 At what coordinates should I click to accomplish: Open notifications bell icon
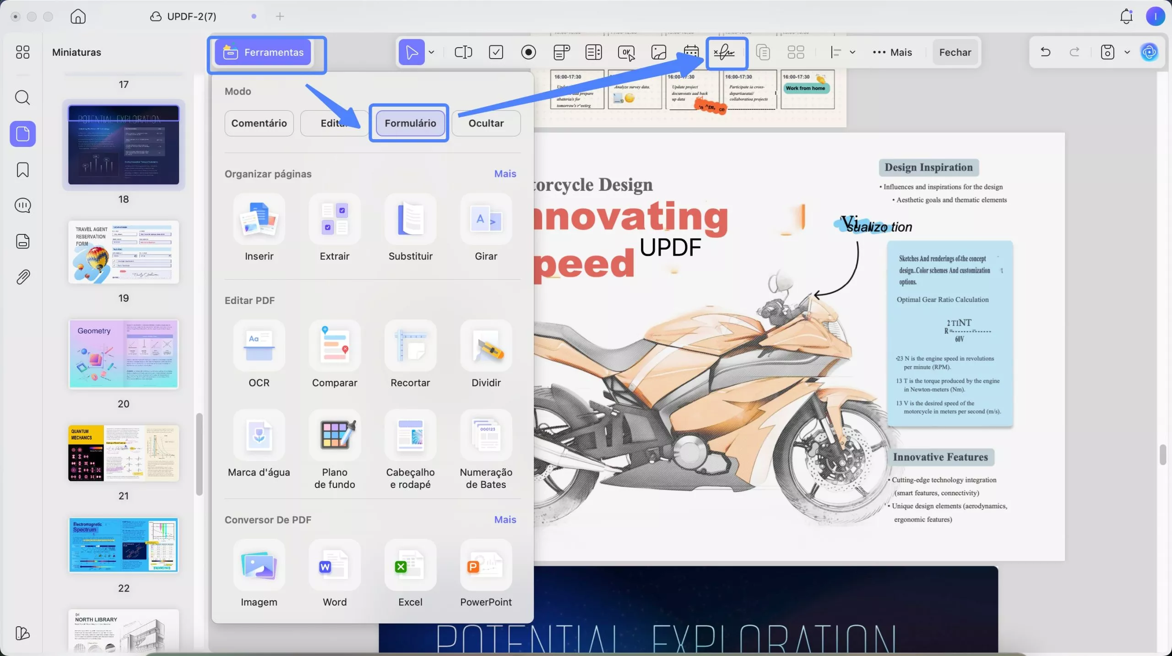pyautogui.click(x=1126, y=16)
